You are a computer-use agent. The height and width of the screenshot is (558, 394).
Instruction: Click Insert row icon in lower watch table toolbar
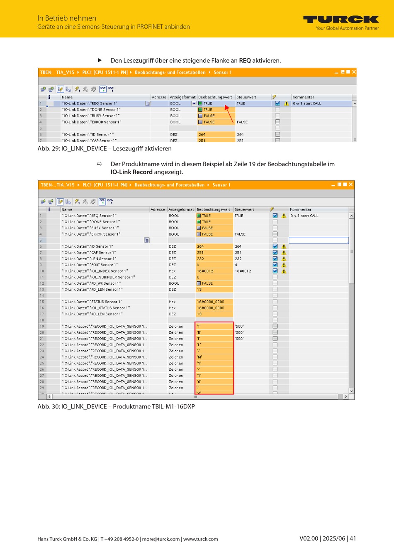(x=43, y=202)
